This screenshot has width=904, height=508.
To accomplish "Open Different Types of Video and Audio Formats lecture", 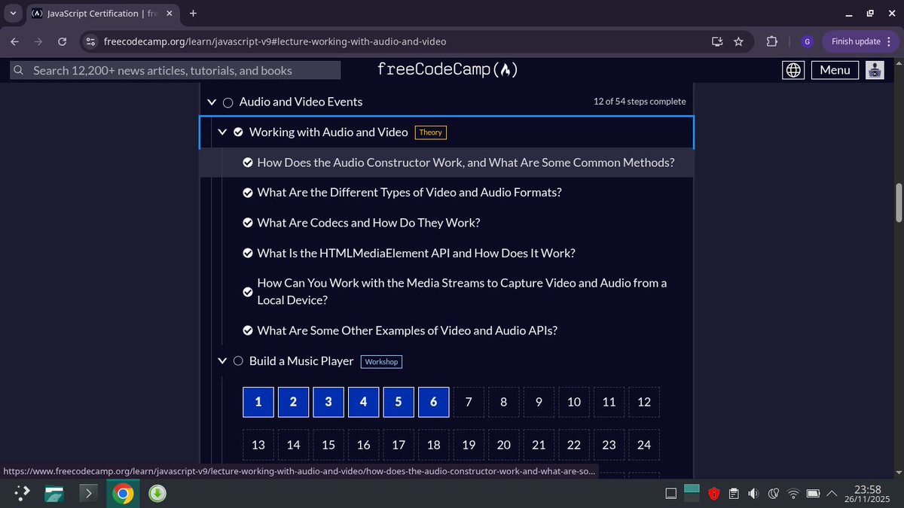I will (x=409, y=193).
